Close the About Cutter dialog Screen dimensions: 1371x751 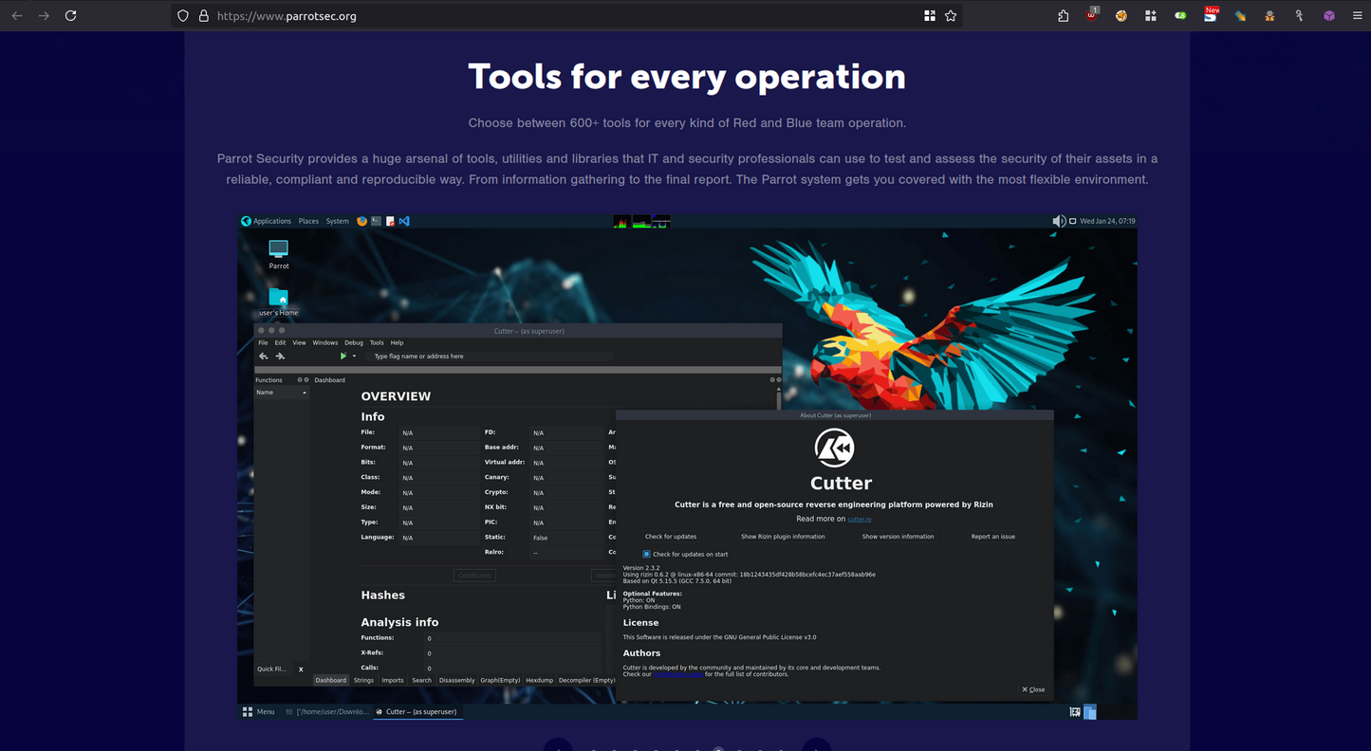point(1033,689)
